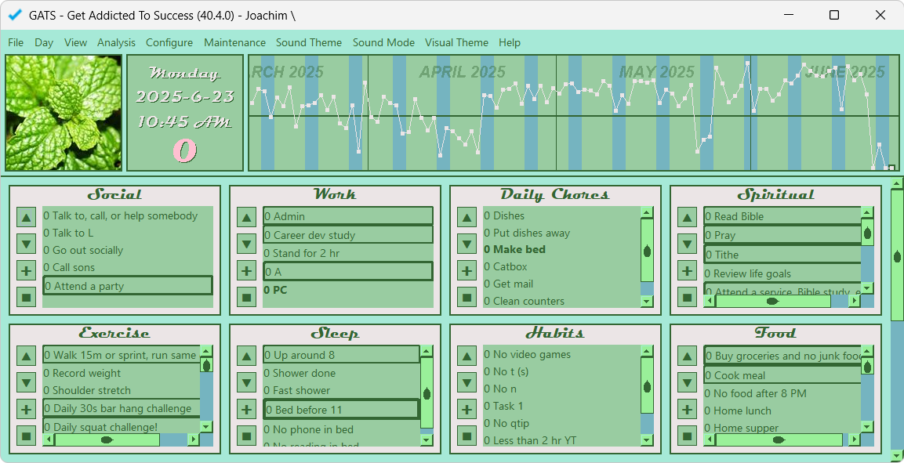The height and width of the screenshot is (463, 904).
Task: Open the Visual Theme menu
Action: coord(456,42)
